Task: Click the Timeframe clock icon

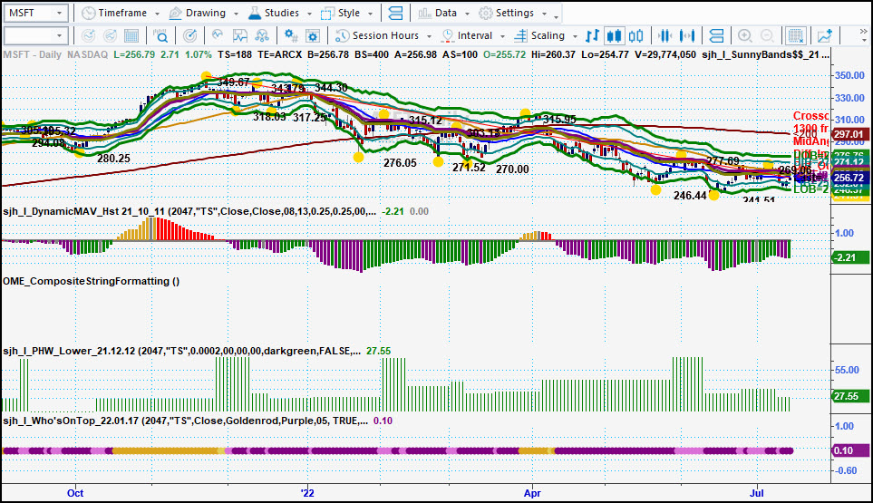Action: (x=89, y=13)
